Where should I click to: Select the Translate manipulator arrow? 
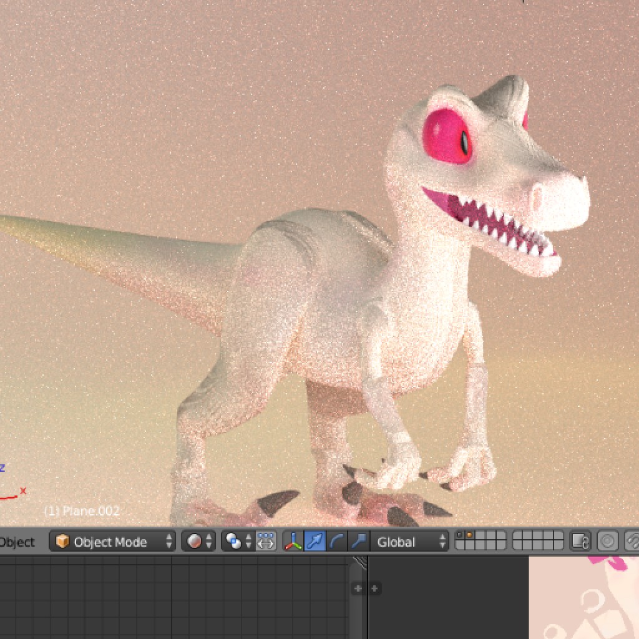coord(314,542)
